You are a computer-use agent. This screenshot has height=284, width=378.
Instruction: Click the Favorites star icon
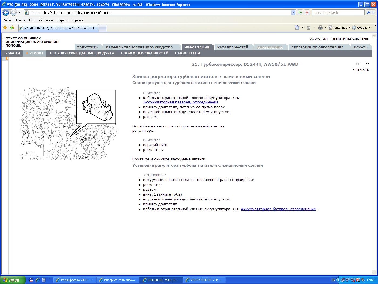[x=5, y=28]
